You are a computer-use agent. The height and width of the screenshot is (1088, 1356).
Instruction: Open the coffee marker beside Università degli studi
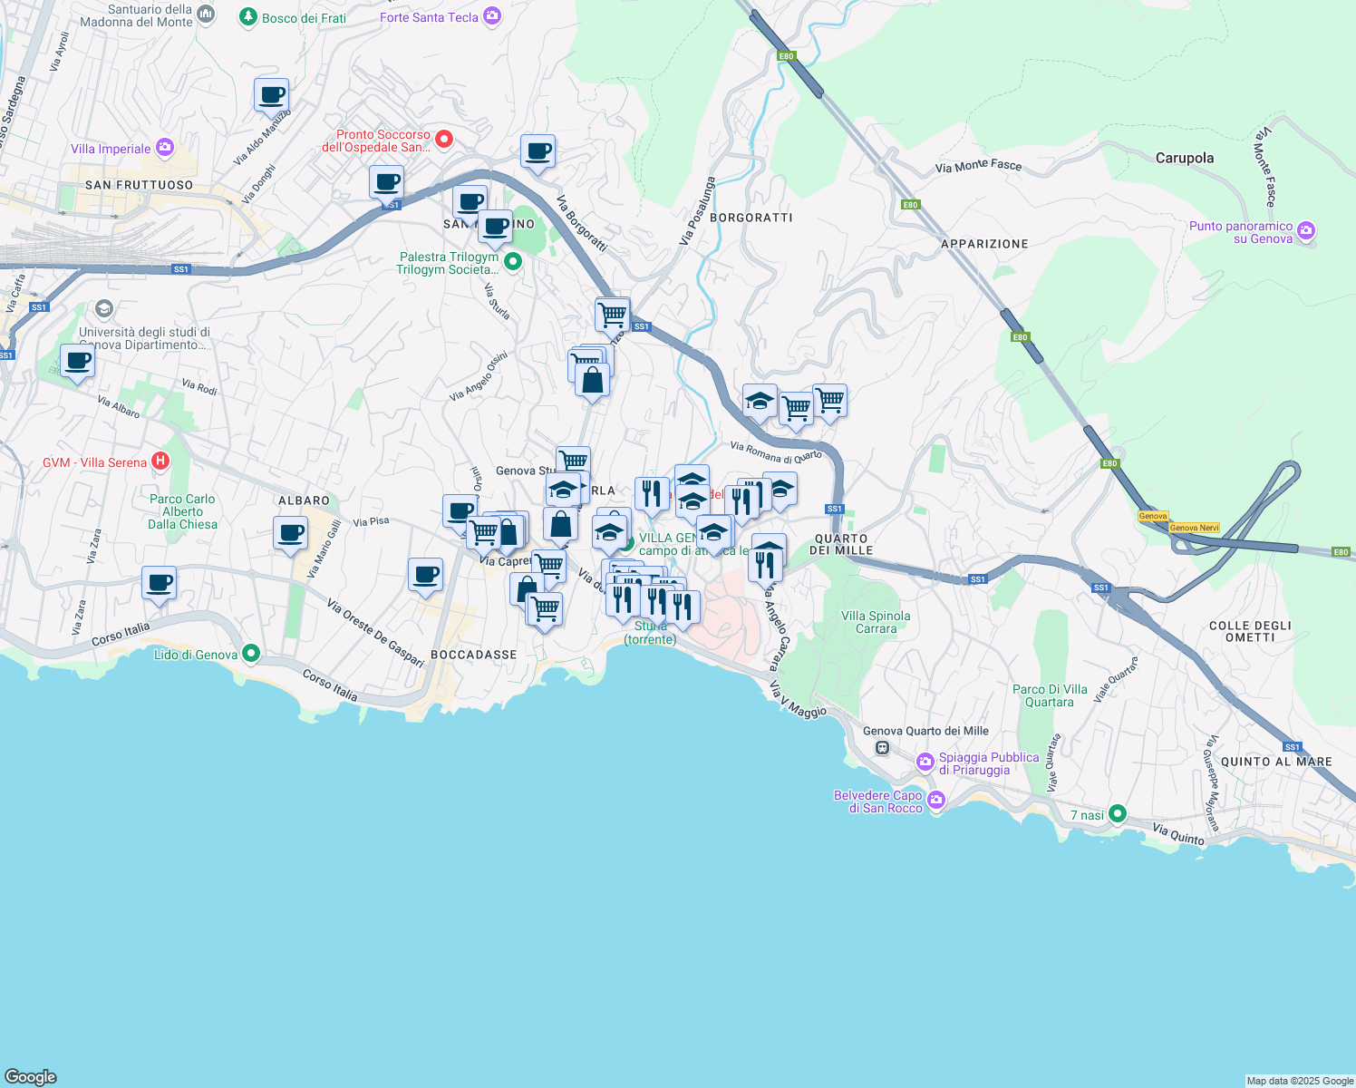click(x=78, y=362)
